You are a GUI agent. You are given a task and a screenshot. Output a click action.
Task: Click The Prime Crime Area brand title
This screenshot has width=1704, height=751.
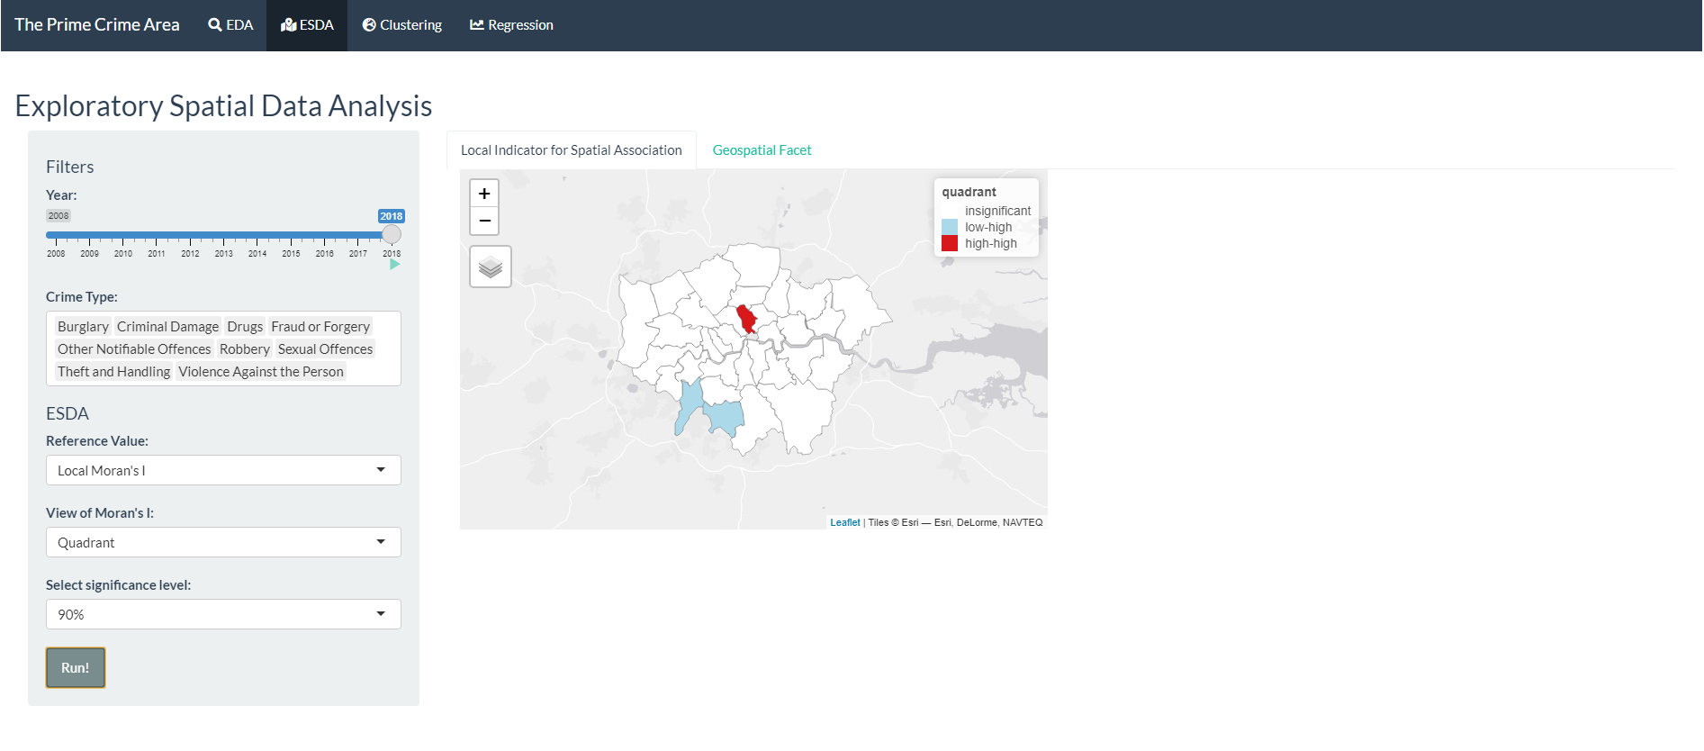pyautogui.click(x=97, y=25)
